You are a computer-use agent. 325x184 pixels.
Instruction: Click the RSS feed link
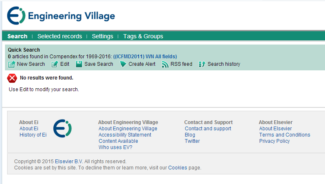181,64
